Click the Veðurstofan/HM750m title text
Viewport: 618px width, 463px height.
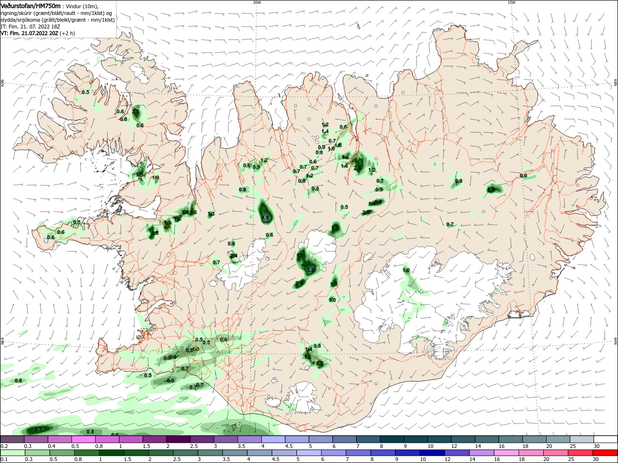30,6
